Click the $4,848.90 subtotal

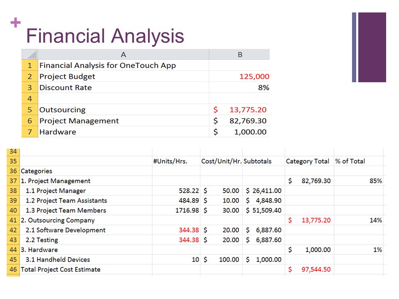[264, 201]
